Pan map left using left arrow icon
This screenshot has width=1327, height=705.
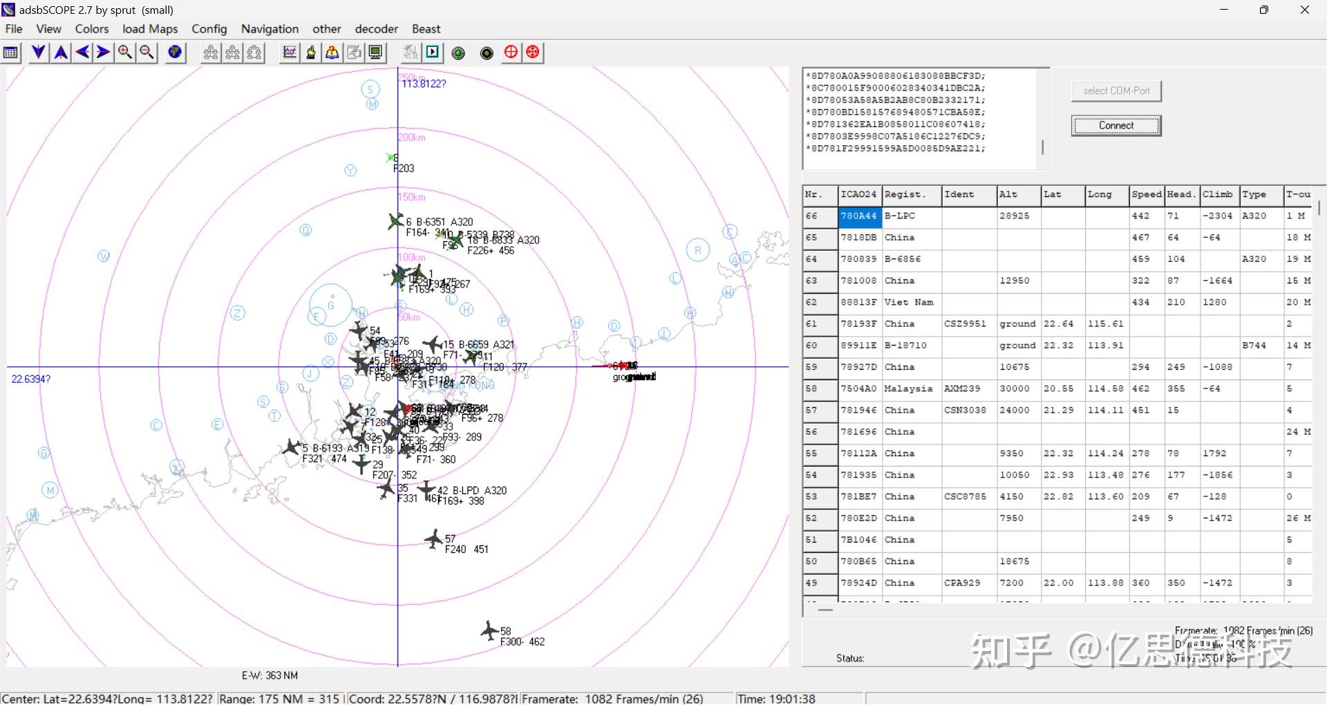[82, 53]
